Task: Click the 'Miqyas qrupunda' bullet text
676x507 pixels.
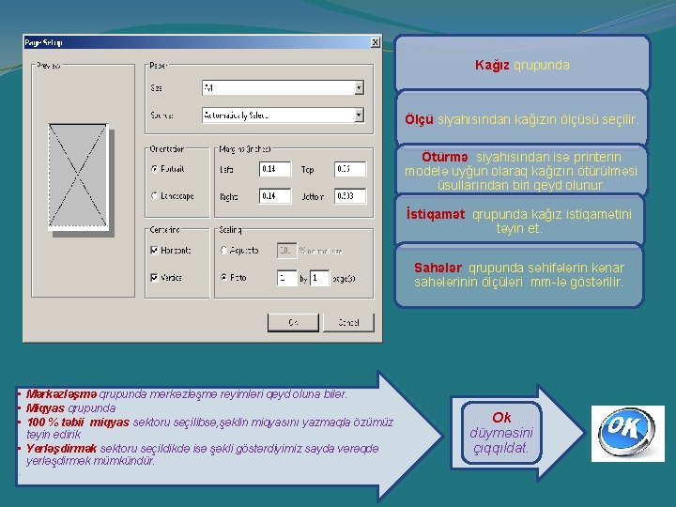Action: click(70, 407)
